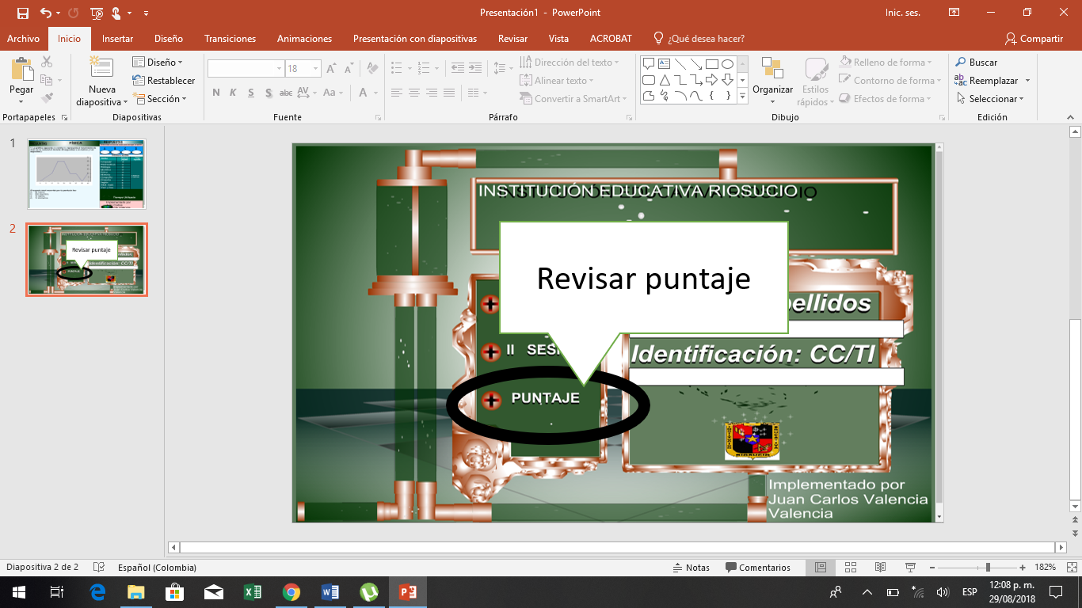
Task: Switch to the Animaciones tab
Action: click(304, 39)
